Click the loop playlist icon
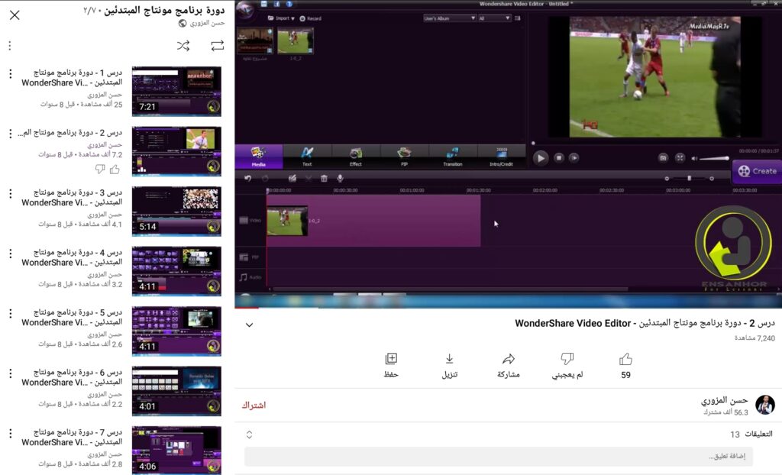Viewport: 782px width, 475px height. pyautogui.click(x=217, y=45)
